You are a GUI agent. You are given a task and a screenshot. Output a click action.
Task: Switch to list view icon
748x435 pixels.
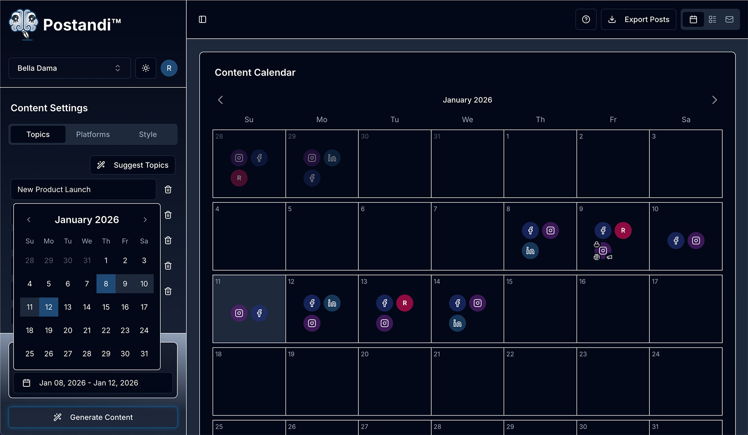(x=712, y=19)
